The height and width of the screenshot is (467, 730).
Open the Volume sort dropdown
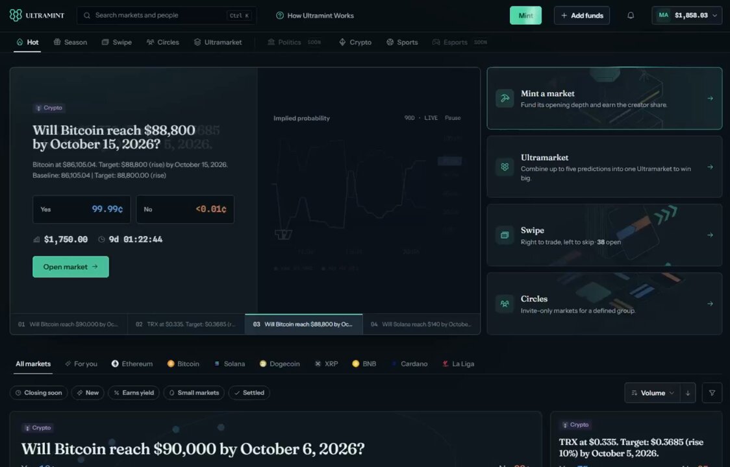(x=652, y=393)
